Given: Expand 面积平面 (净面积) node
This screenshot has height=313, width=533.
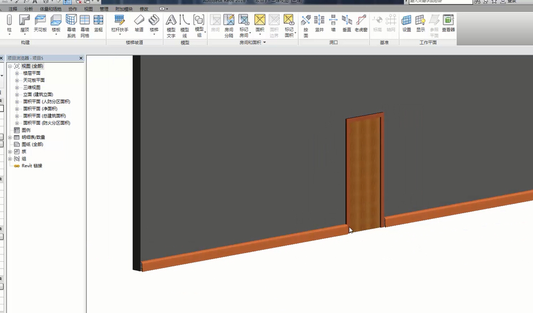Looking at the screenshot, I should pos(17,109).
